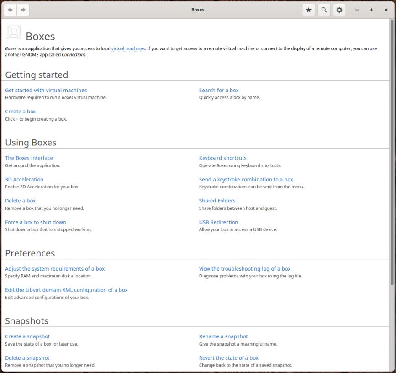The width and height of the screenshot is (396, 373).
Task: Open Create a snapshot topic
Action: (x=27, y=336)
